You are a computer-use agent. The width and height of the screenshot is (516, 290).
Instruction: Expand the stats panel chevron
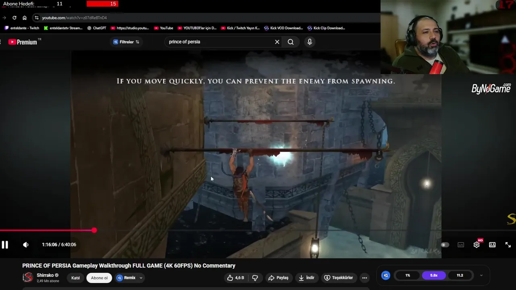click(x=481, y=275)
